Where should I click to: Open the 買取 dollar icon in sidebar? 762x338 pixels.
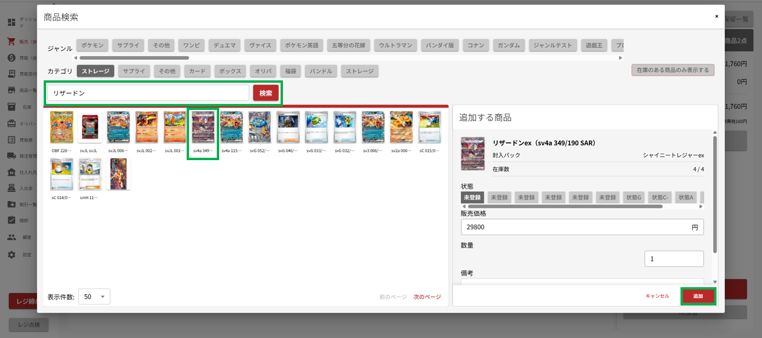pos(11,58)
